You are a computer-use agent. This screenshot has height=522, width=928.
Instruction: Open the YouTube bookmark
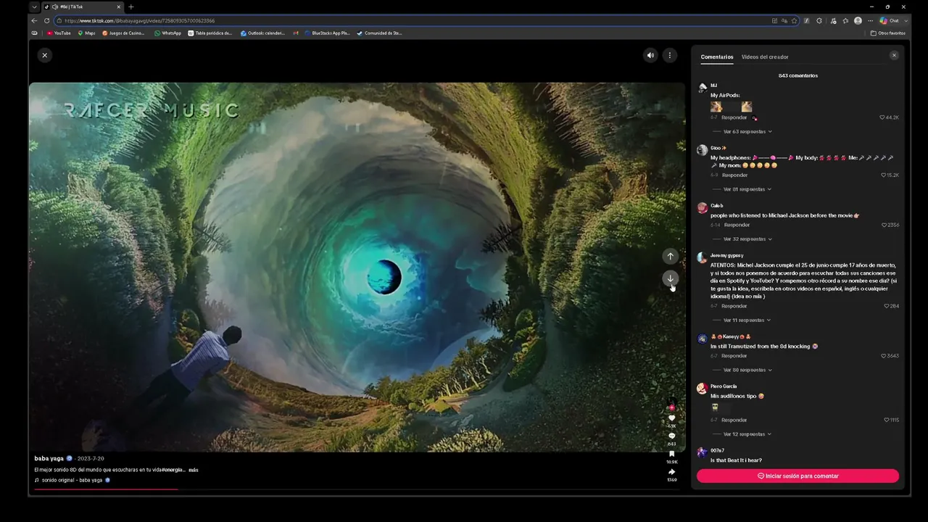(x=59, y=33)
